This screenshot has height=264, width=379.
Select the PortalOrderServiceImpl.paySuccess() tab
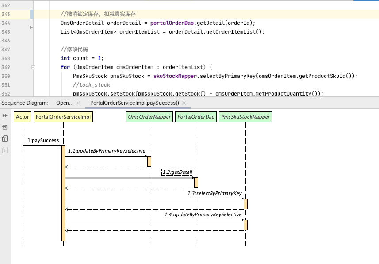[134, 103]
